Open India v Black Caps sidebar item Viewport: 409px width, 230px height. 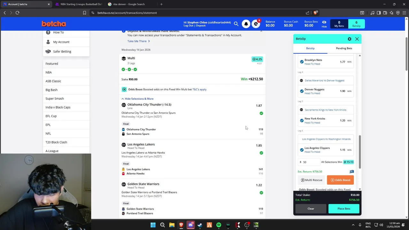click(x=66, y=107)
